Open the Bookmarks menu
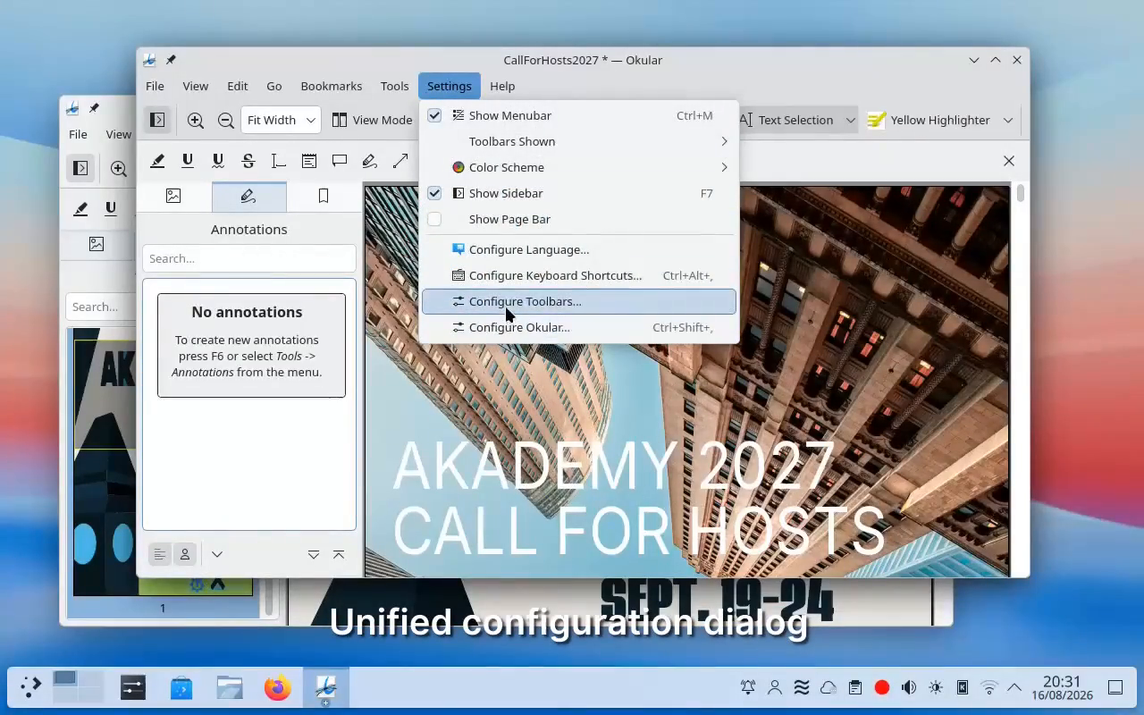 tap(331, 86)
